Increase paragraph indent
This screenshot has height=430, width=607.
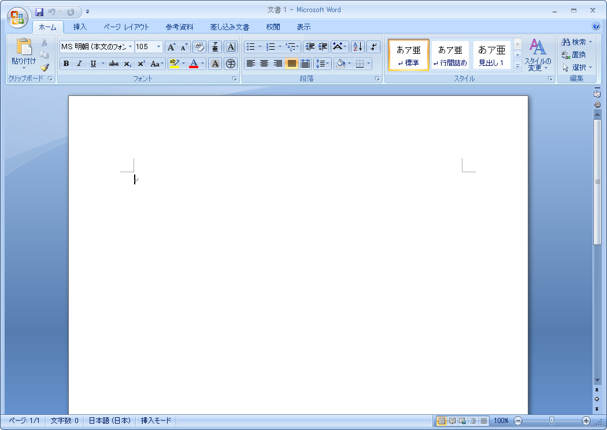323,47
